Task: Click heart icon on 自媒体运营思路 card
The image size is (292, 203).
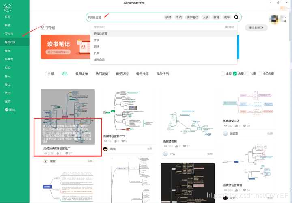Action: pyautogui.click(x=245, y=190)
